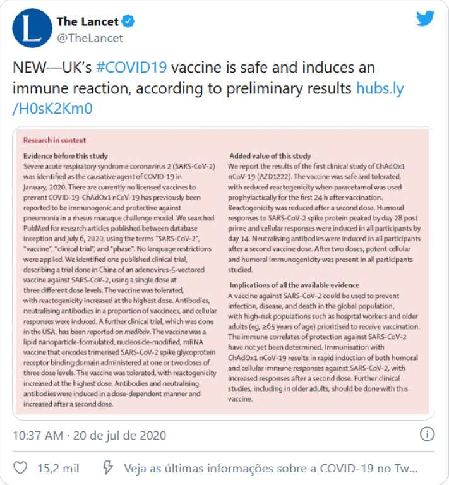Like the tweet with heart icon
This screenshot has width=449, height=485.
20,468
